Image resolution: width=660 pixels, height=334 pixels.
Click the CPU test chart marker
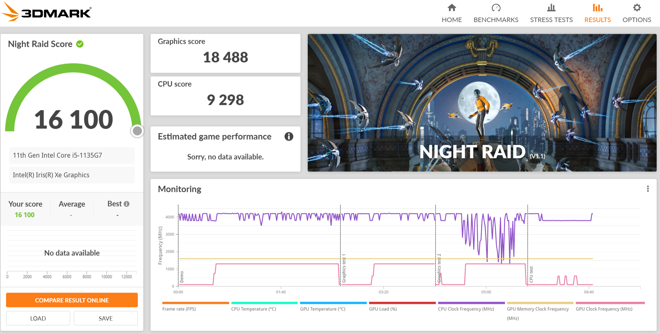click(x=531, y=274)
